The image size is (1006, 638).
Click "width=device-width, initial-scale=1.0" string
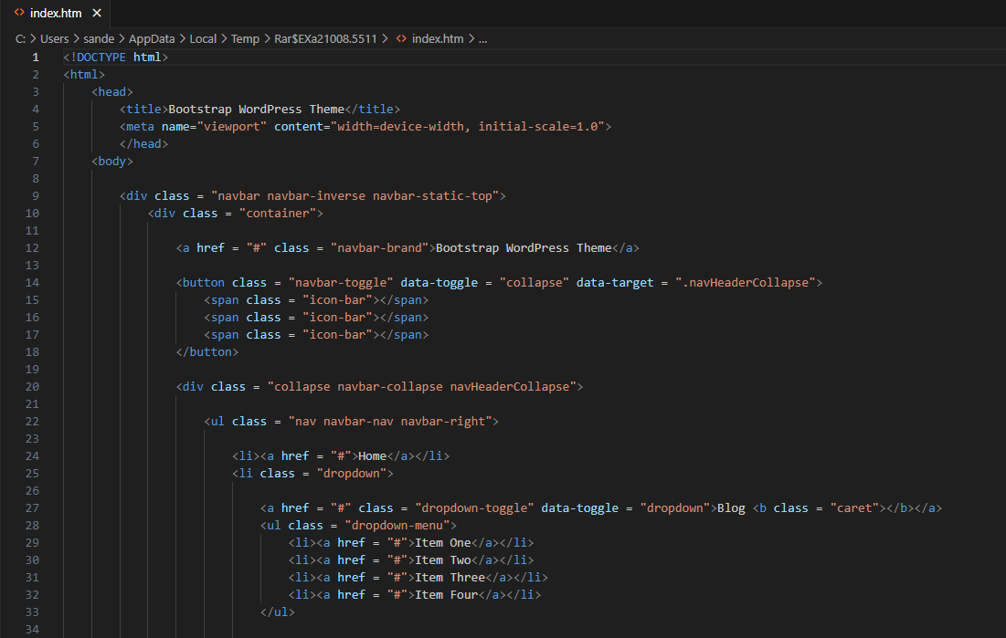click(x=468, y=126)
